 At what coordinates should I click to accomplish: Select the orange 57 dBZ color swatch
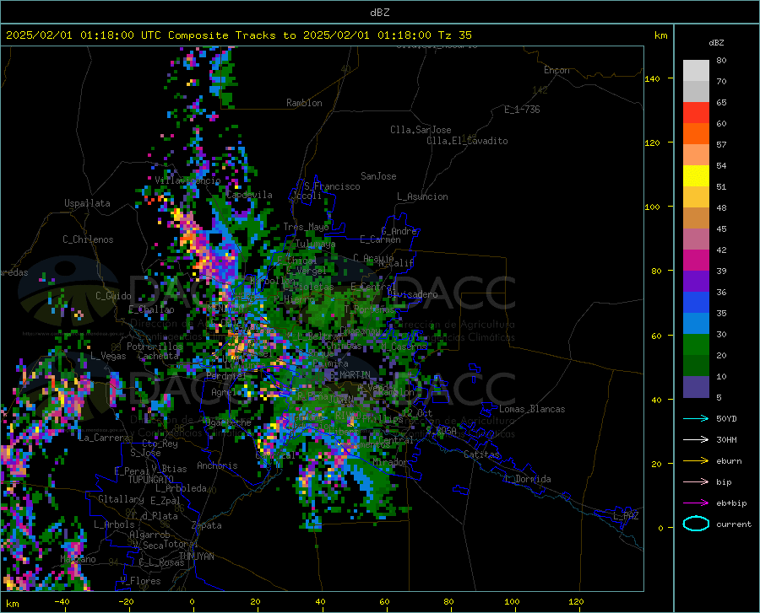click(x=696, y=134)
